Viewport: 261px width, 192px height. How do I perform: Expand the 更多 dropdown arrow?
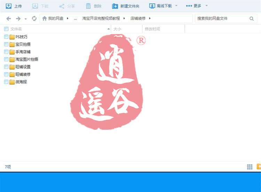coord(207,6)
